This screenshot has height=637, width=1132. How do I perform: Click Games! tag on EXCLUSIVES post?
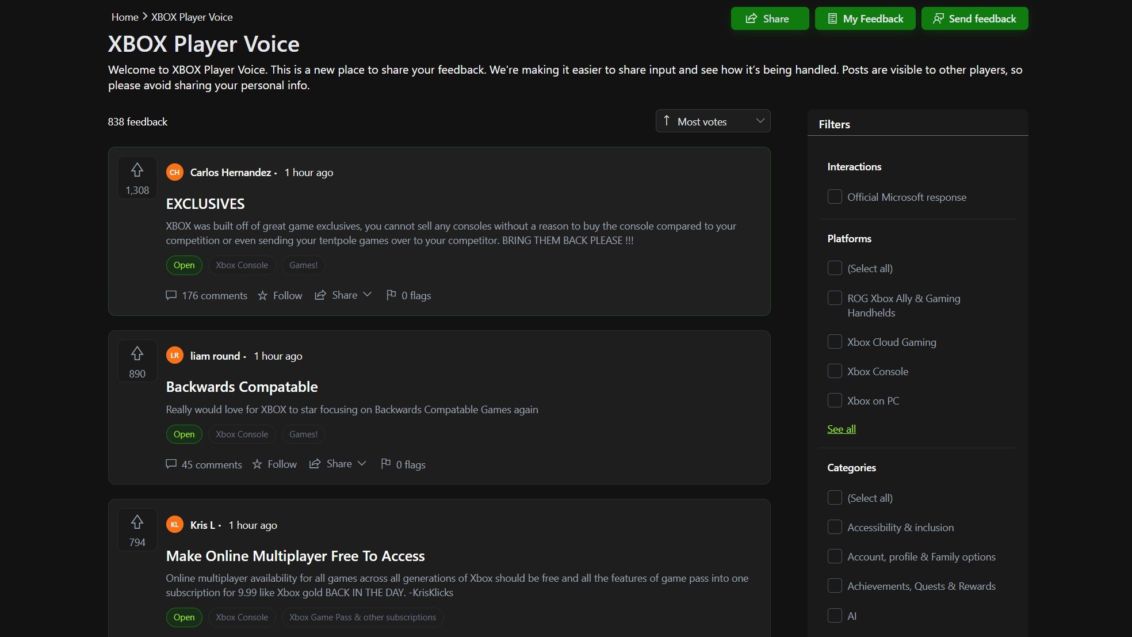point(303,265)
